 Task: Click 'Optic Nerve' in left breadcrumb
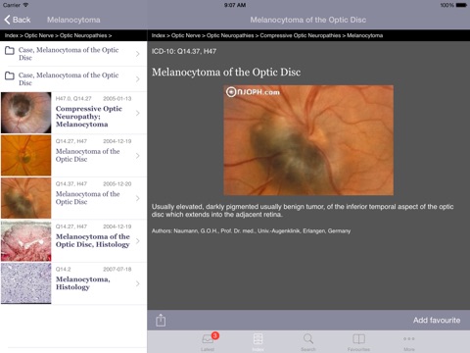click(39, 35)
